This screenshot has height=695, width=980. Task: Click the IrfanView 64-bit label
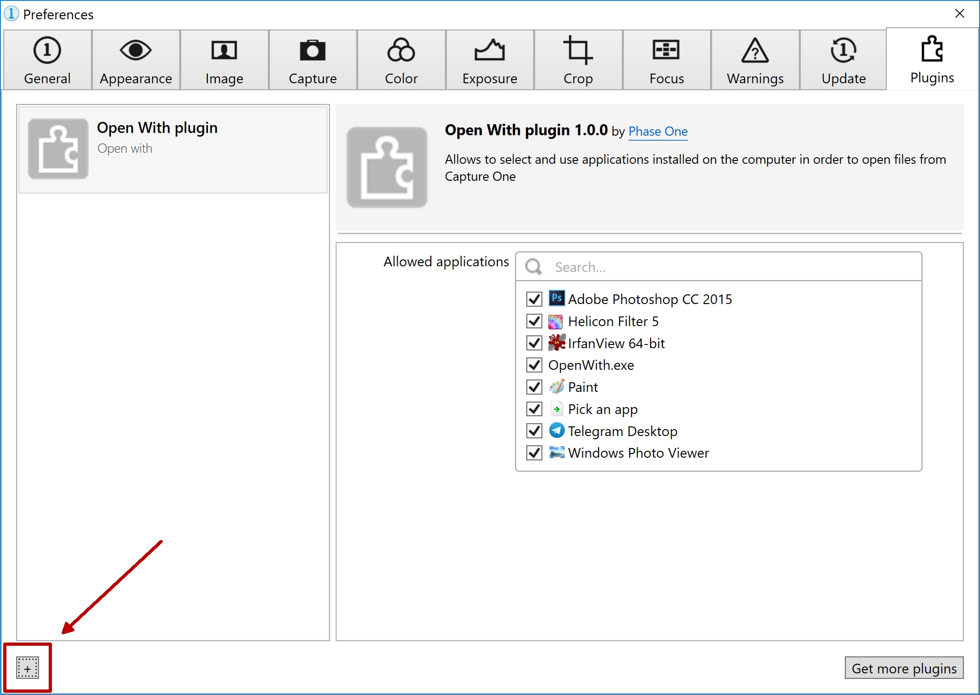(x=616, y=344)
